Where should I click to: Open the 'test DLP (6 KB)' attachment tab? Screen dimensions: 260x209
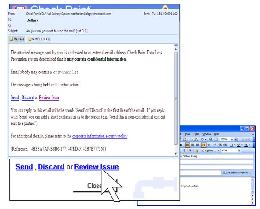coord(39,39)
